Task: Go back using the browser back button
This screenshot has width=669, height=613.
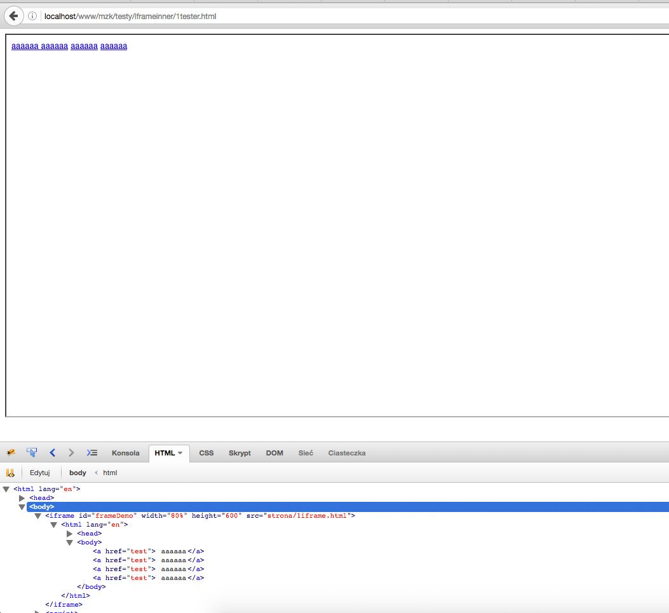Action: pyautogui.click(x=13, y=17)
